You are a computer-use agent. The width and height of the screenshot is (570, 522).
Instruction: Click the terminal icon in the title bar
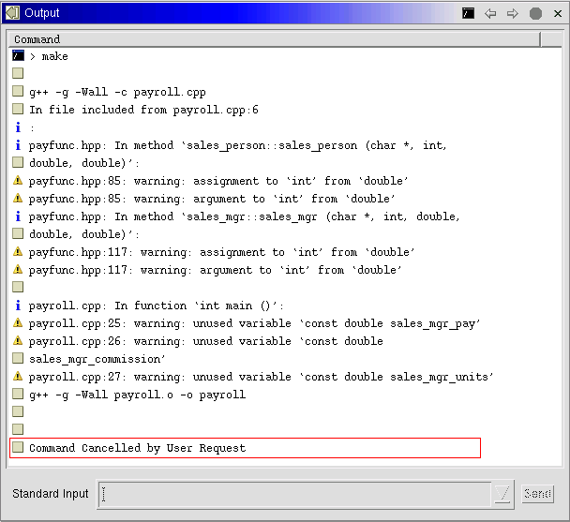pyautogui.click(x=468, y=13)
